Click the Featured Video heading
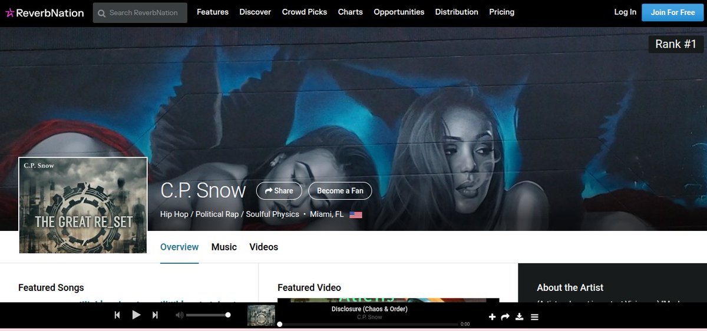The width and height of the screenshot is (707, 331). [309, 287]
